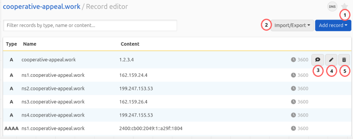Click the TTL clock icon on ns2 row
The height and width of the screenshot is (139, 353).
[293, 88]
